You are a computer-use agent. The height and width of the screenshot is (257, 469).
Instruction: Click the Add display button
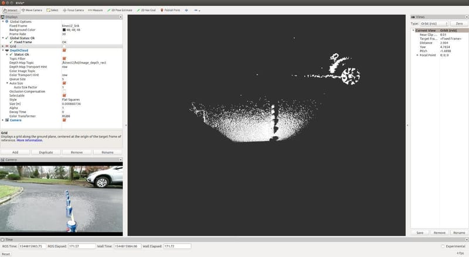pyautogui.click(x=15, y=152)
